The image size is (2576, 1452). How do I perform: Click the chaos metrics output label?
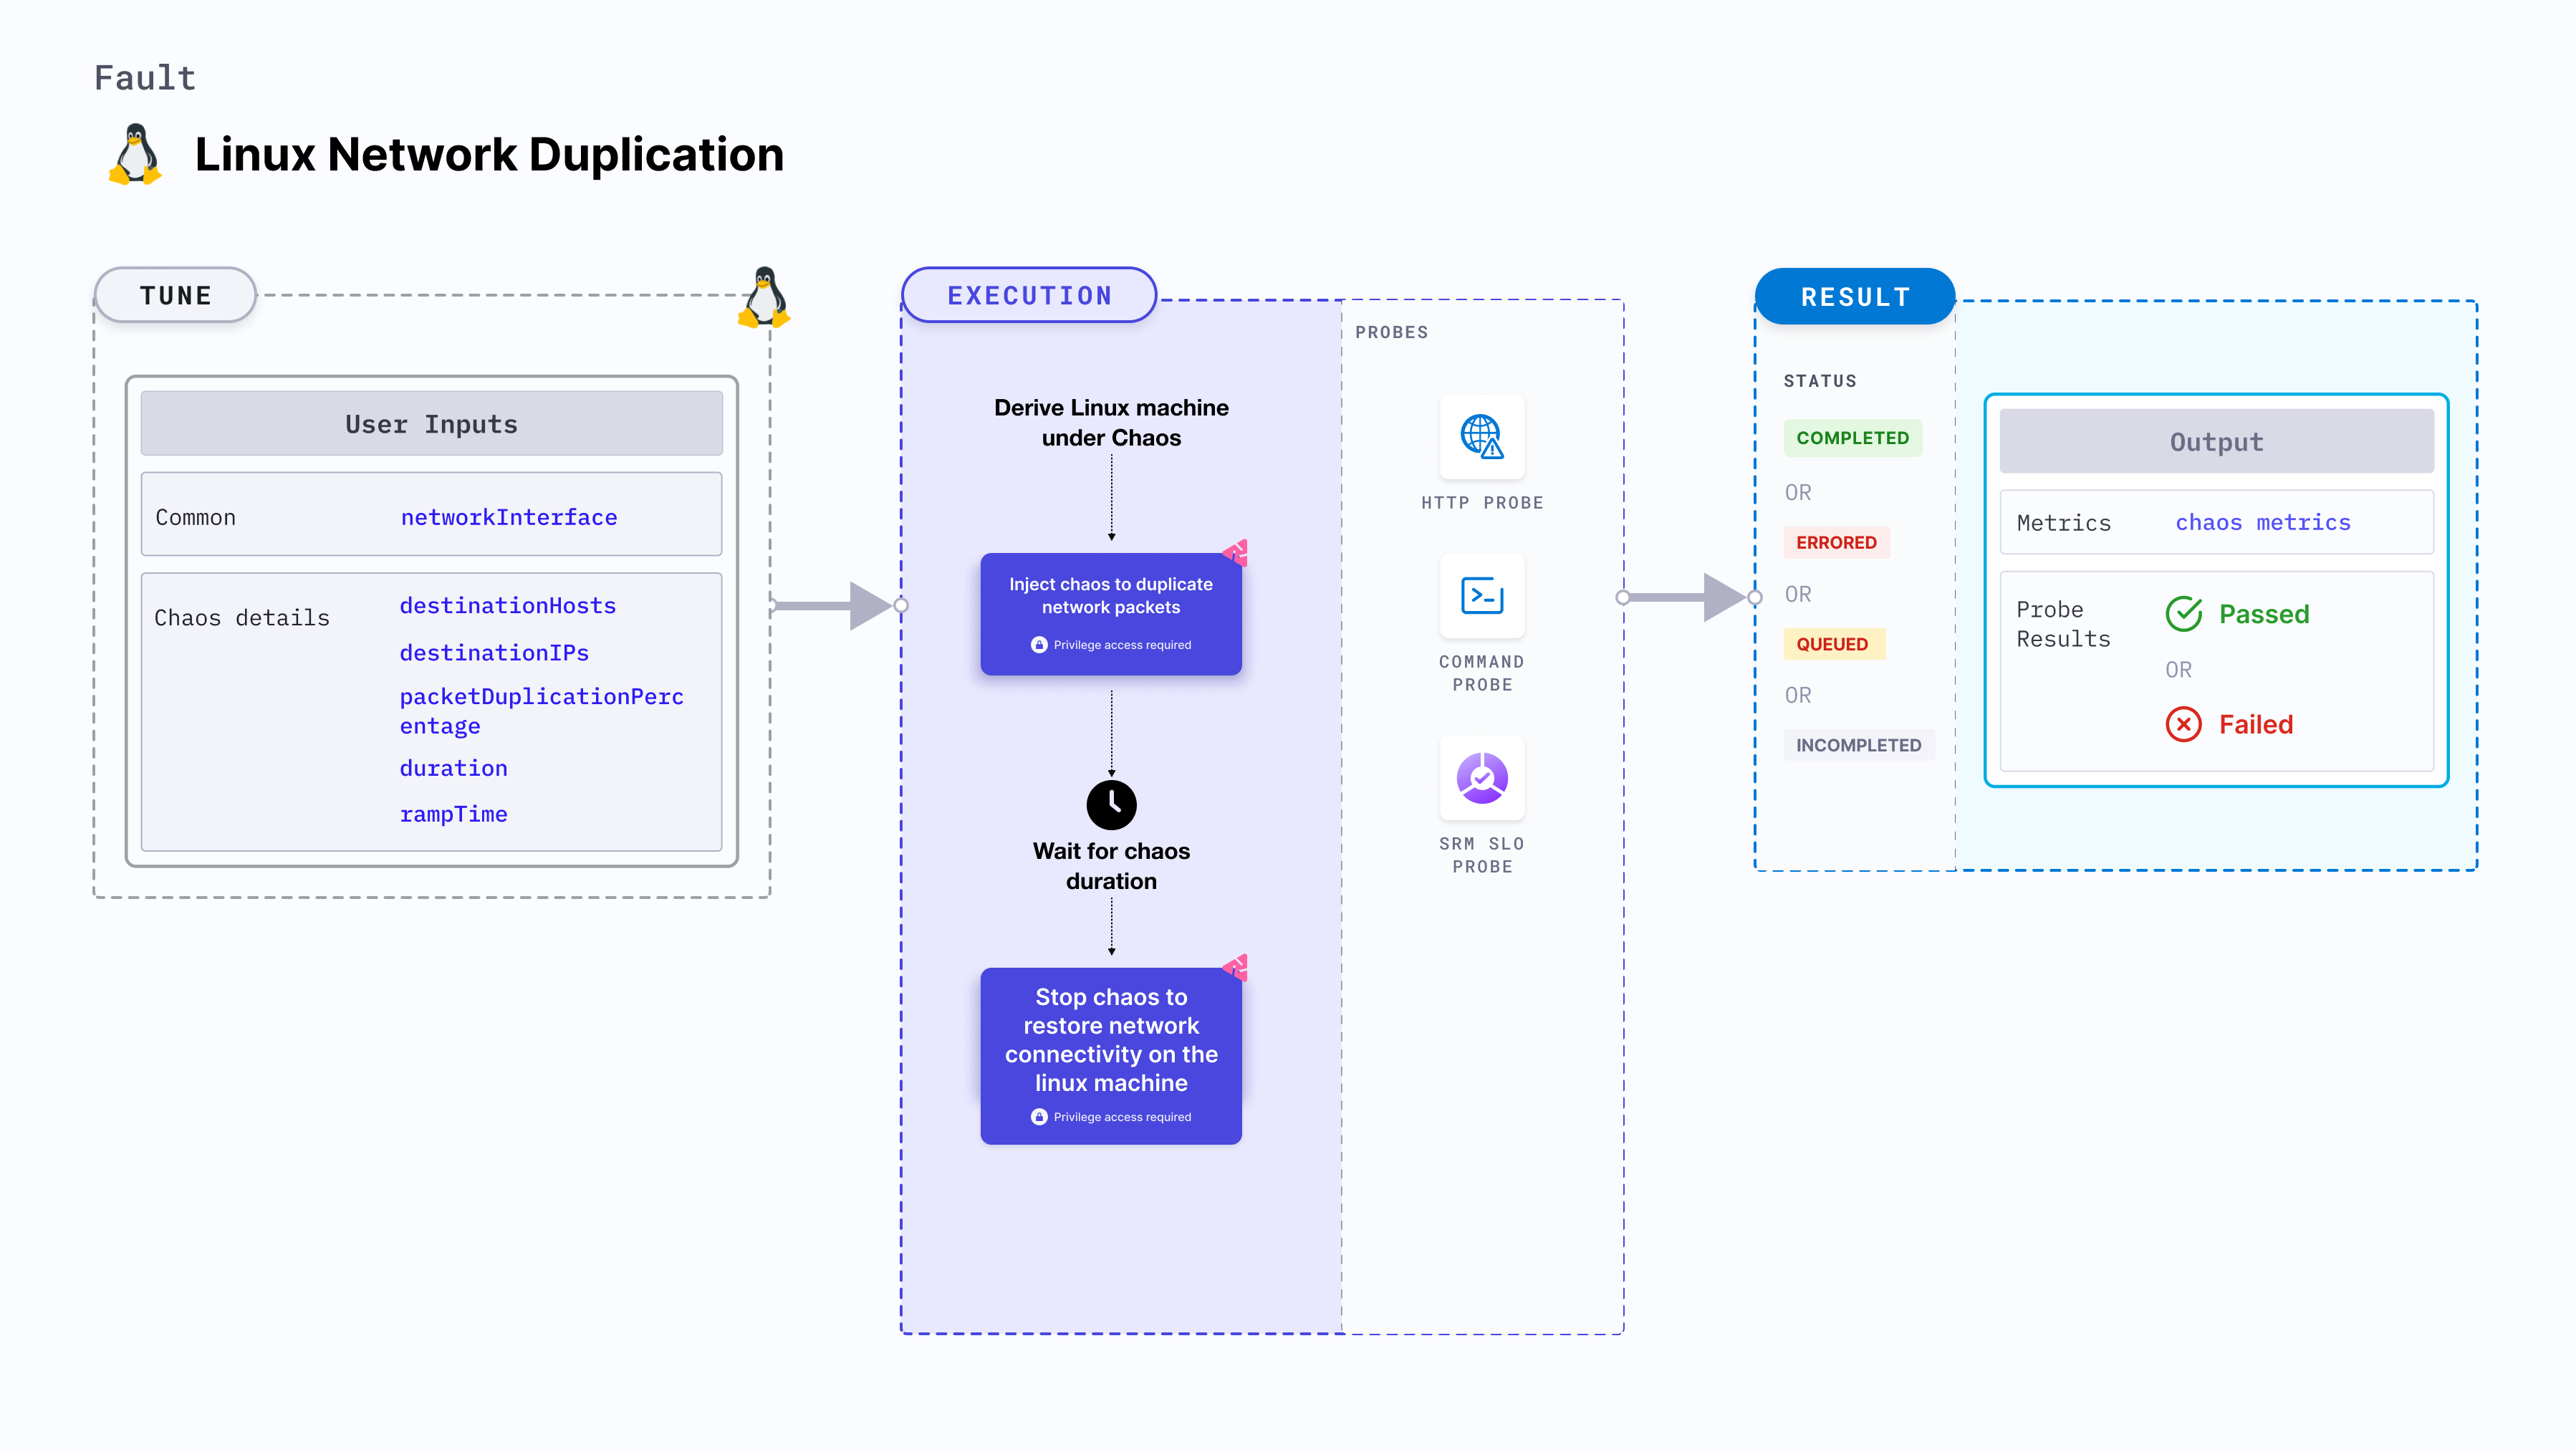tap(2263, 521)
